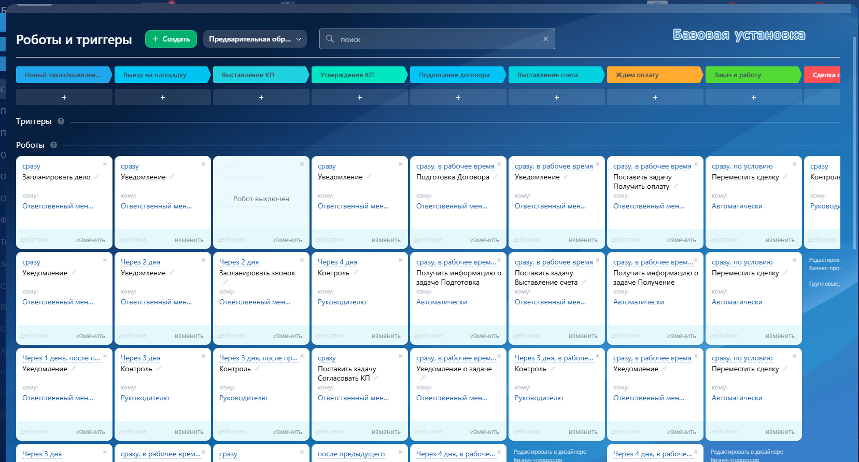Select the Подписание договора stage header
The height and width of the screenshot is (462, 859).
pos(457,75)
